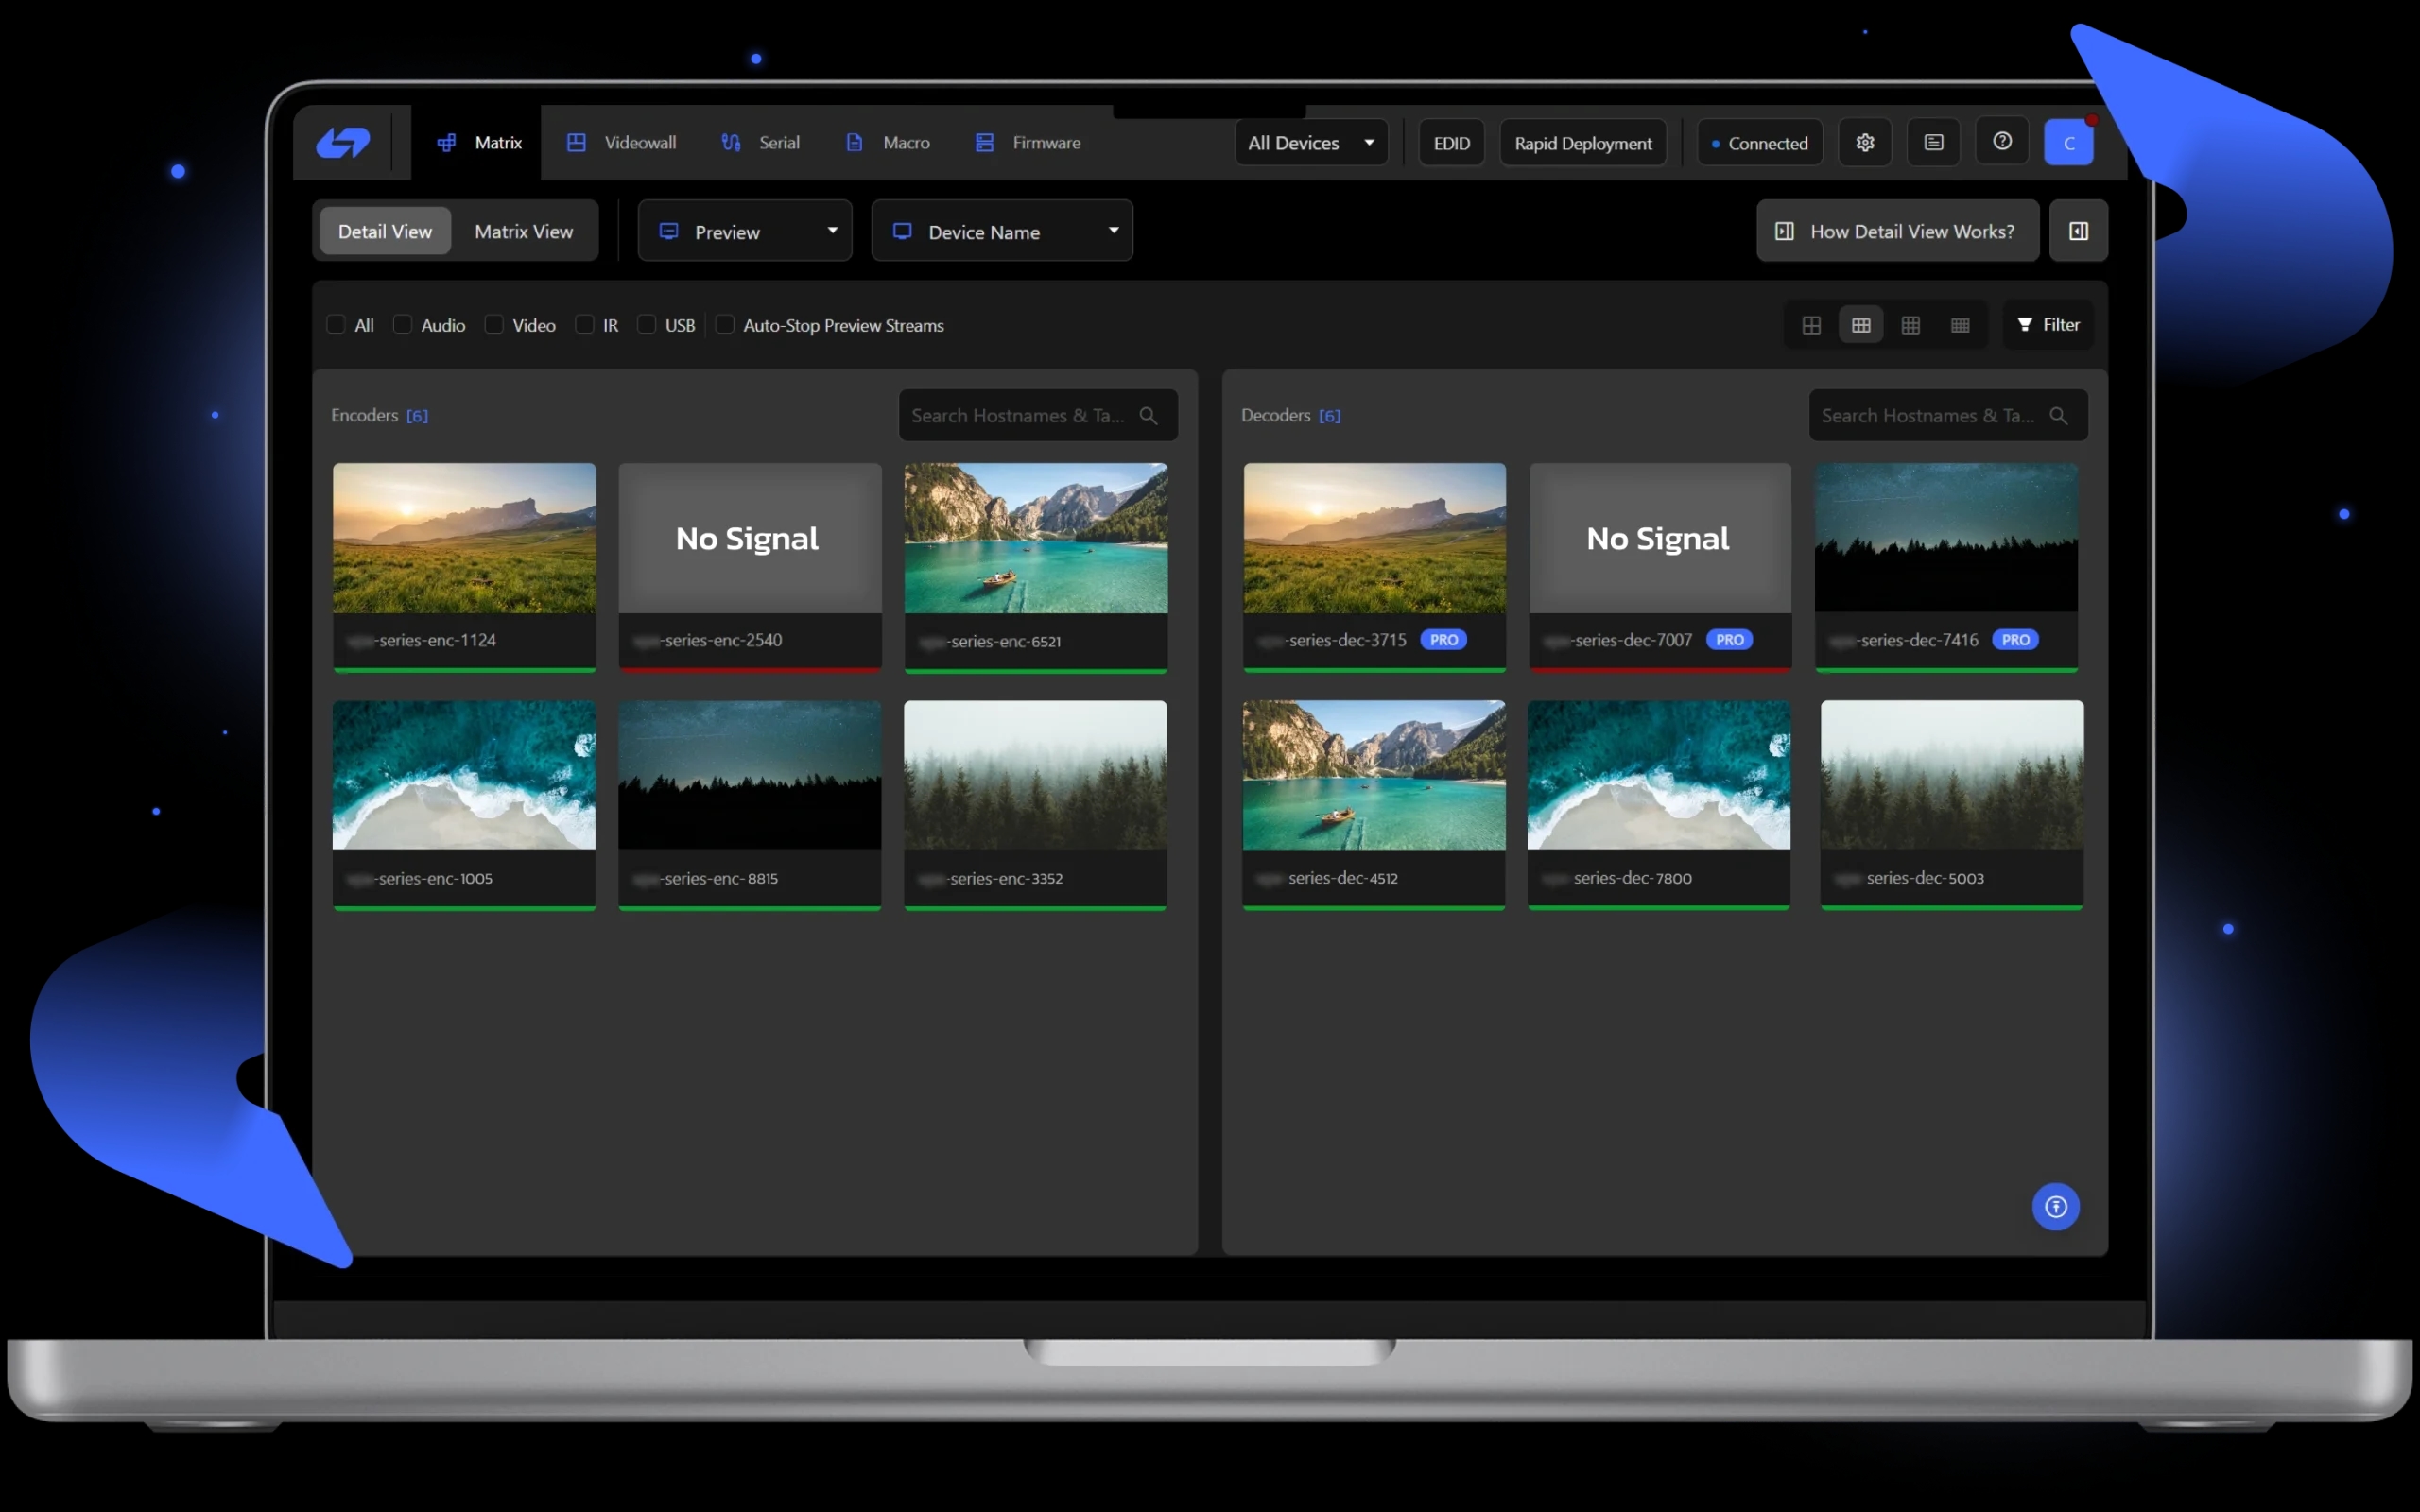The width and height of the screenshot is (2420, 1512).
Task: Click the Decoders search magnifier icon
Action: (x=2058, y=415)
